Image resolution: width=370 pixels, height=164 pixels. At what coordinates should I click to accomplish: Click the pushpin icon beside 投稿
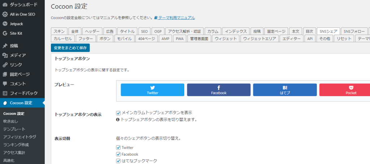pyautogui.click(x=5, y=46)
